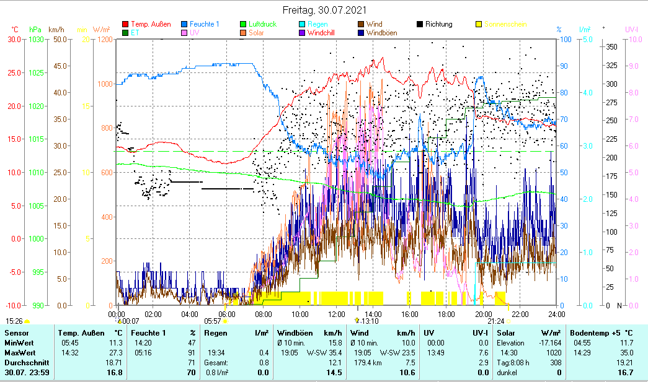This screenshot has width=648, height=382.
Task: Click the max ground temperature '35.0'
Action: click(x=626, y=353)
